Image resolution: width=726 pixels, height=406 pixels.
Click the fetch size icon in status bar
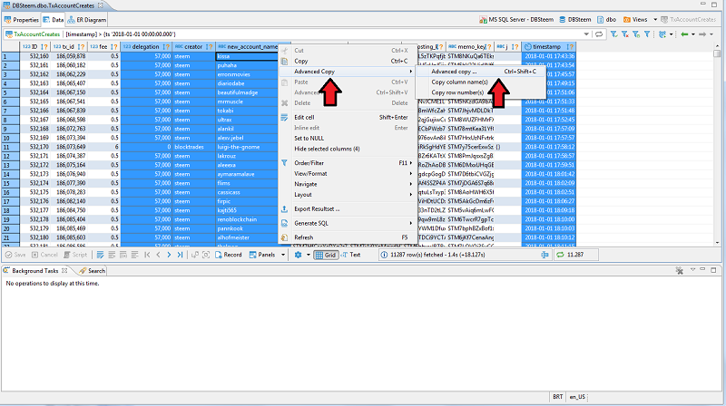(545, 255)
